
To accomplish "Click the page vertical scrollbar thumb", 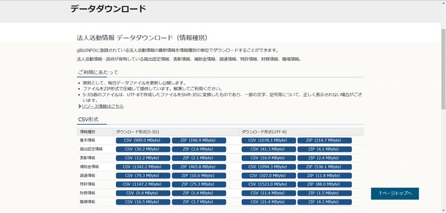I will 443,69.
